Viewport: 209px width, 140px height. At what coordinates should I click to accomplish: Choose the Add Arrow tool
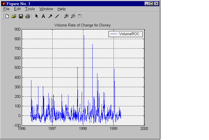click(x=50, y=16)
